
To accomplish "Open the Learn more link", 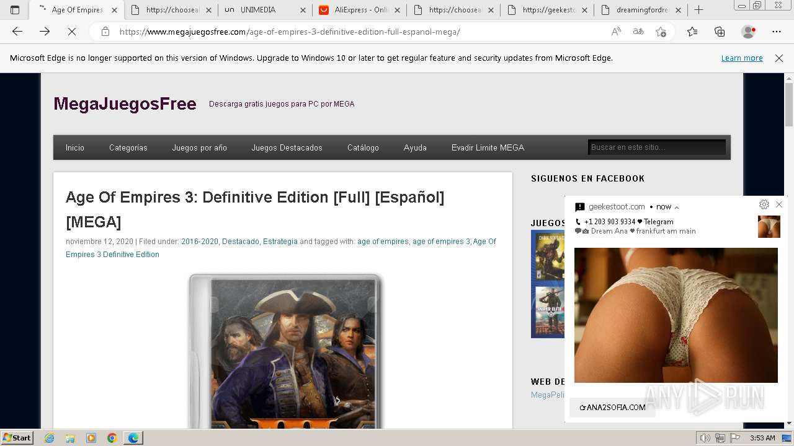I will point(742,58).
